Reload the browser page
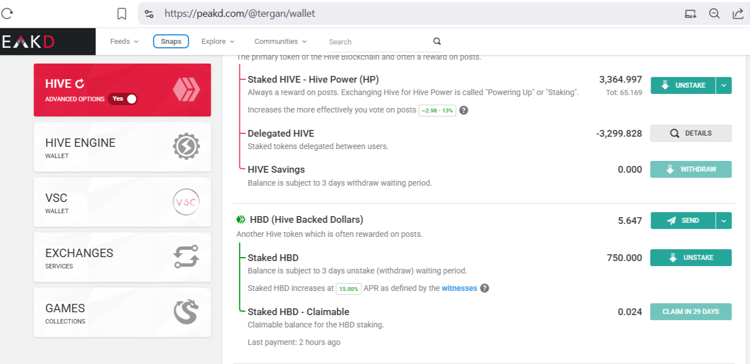Screen dimensions: 750x364 (x=7, y=14)
